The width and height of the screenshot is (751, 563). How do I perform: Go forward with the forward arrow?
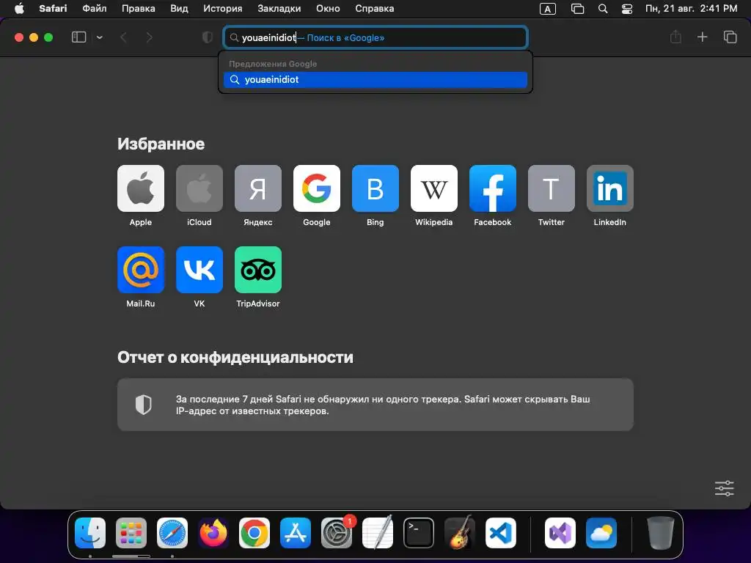[150, 37]
